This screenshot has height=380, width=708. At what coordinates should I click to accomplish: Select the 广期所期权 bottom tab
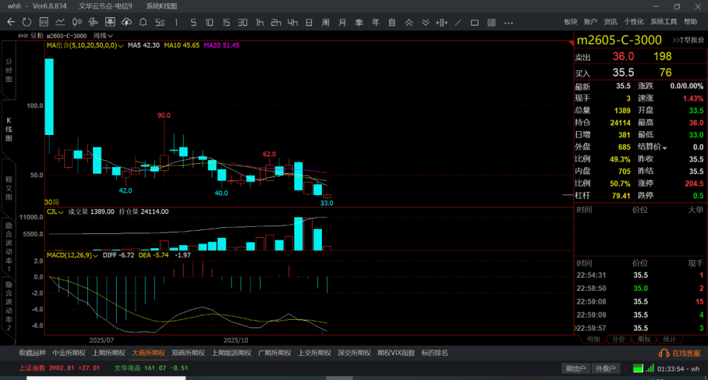tap(275, 353)
